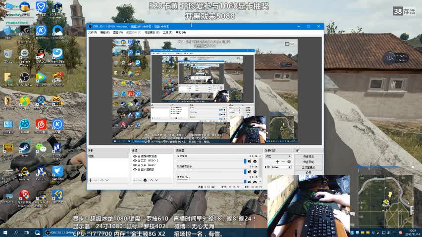
Task: Click the add source plus icon
Action: (x=134, y=180)
